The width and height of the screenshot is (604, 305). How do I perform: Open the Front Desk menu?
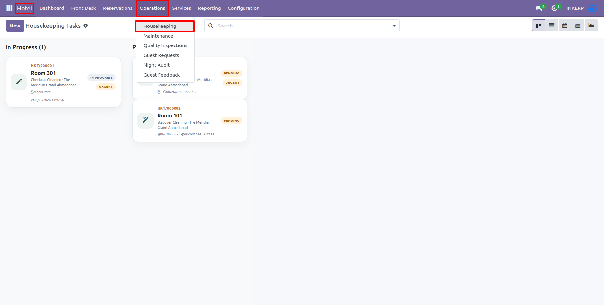tap(83, 8)
